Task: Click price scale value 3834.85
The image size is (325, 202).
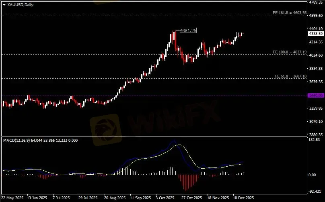Action: click(316, 69)
